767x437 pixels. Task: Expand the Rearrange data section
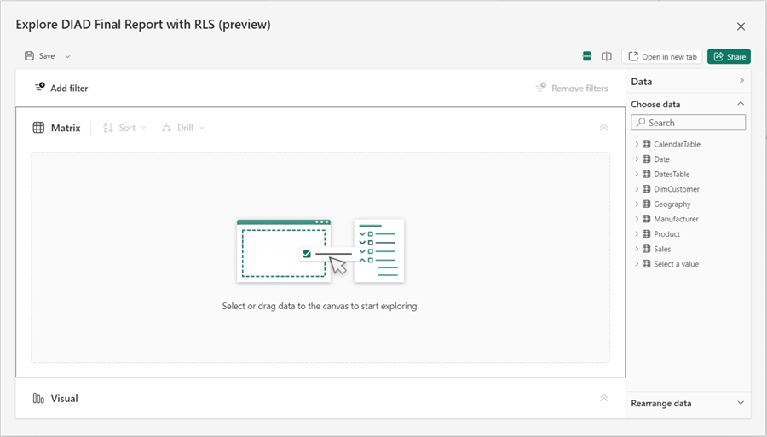(x=741, y=403)
